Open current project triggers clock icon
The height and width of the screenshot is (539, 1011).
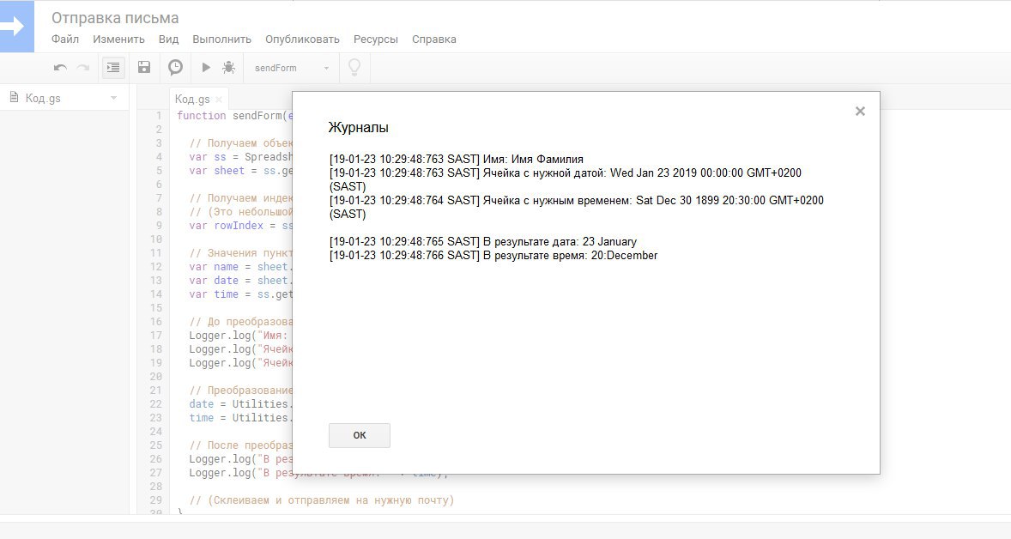coord(175,67)
